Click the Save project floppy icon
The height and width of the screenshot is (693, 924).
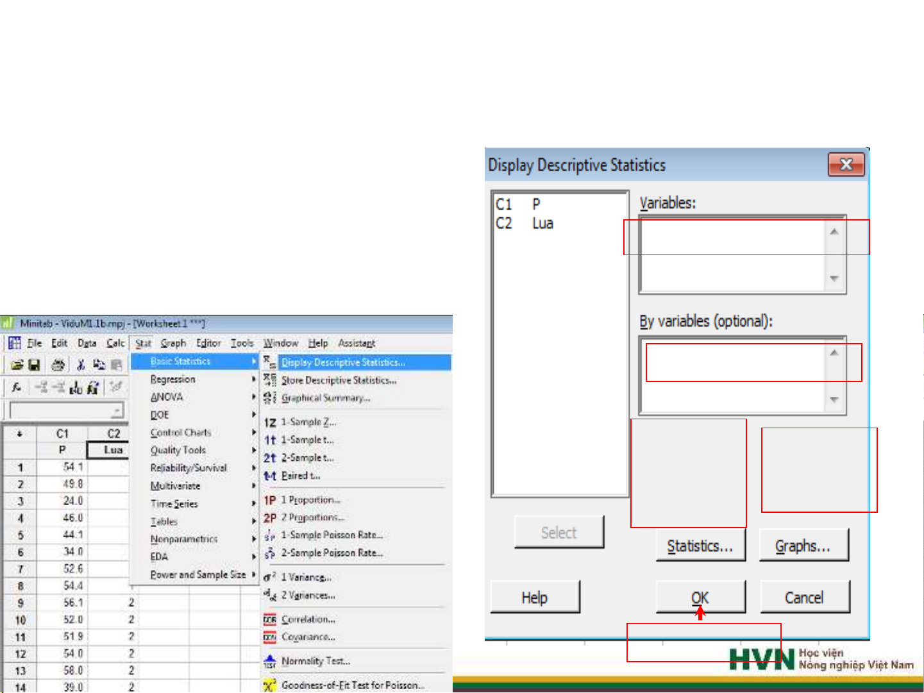(35, 365)
